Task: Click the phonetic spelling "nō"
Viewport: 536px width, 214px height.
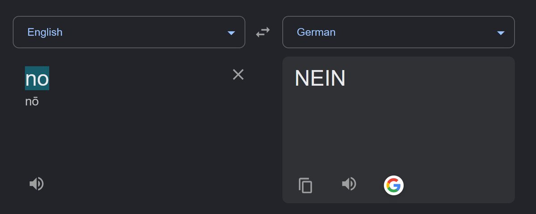Action: coord(32,102)
